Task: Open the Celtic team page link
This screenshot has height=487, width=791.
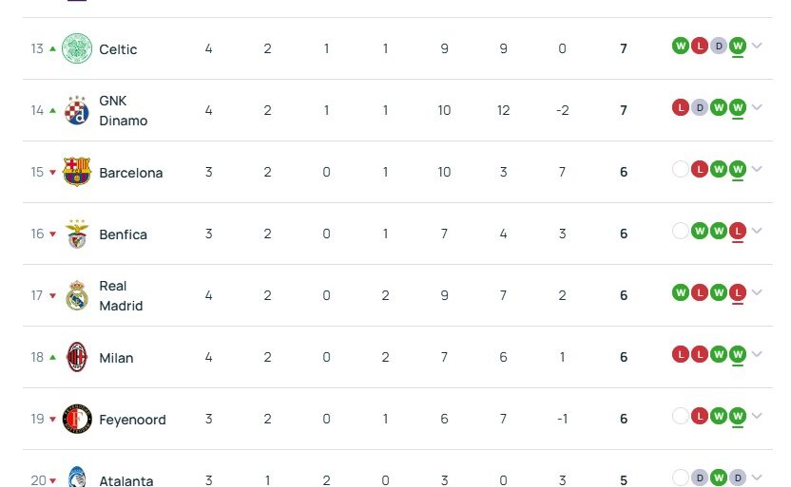Action: pos(118,49)
